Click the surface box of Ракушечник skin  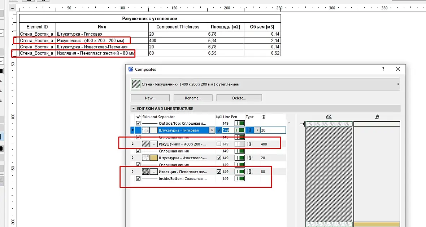pos(154,144)
